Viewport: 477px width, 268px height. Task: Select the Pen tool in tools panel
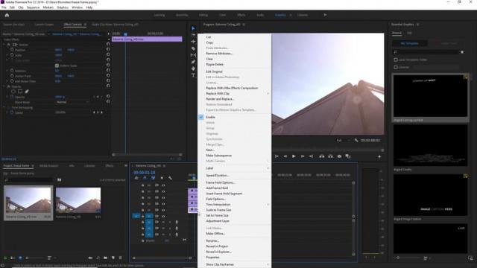[x=193, y=62]
